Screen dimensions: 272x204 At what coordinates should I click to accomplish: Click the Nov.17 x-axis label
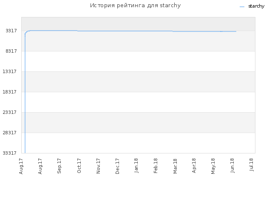(98, 166)
